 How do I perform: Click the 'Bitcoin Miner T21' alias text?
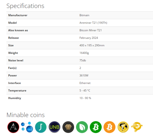click(91, 30)
